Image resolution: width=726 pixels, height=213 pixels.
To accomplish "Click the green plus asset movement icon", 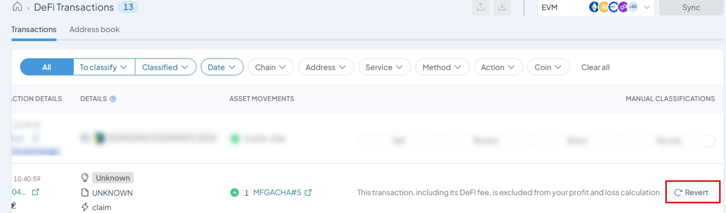I will coord(235,193).
